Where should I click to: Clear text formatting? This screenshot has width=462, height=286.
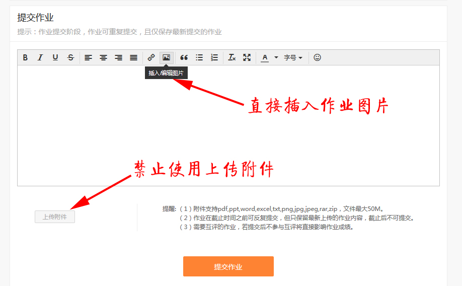[232, 57]
